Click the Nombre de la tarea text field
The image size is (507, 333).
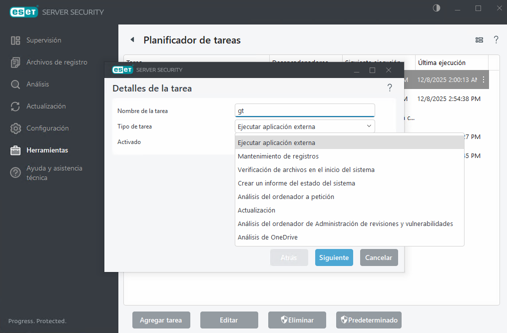(305, 110)
